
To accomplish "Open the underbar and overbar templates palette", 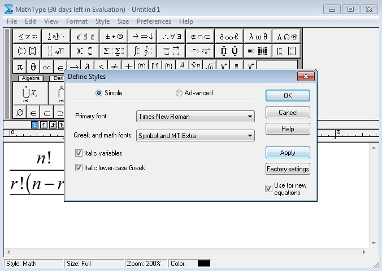I will [x=171, y=51].
